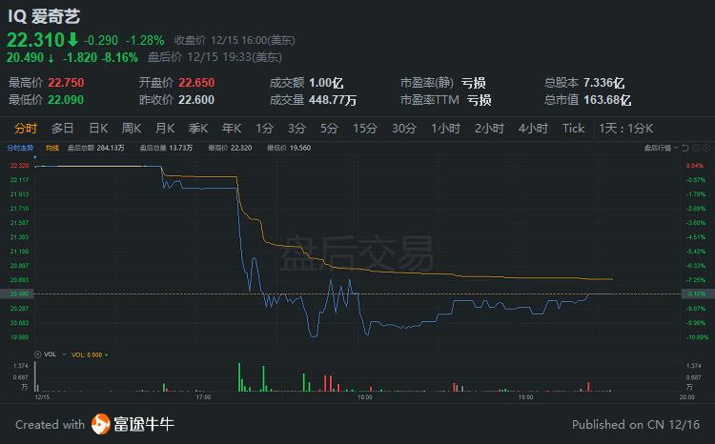Switch to the 周K chart tab

(x=132, y=129)
